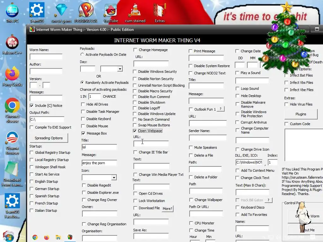Viewport: 323px width, 242px height.
Task: Check Custom Code option
Action: [286, 124]
